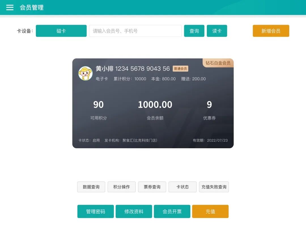Click the 新增会员 add member button
Viewport: 306px width, 230px height.
pos(271,31)
